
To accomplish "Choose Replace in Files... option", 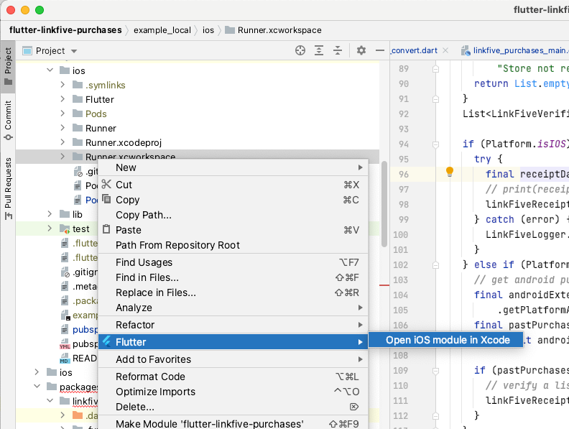I will click(233, 292).
